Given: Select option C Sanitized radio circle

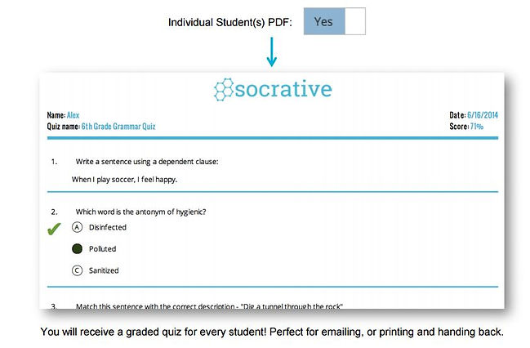Looking at the screenshot, I should 77,270.
